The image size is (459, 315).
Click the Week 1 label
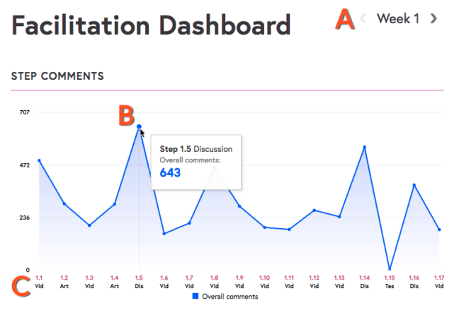(x=398, y=19)
